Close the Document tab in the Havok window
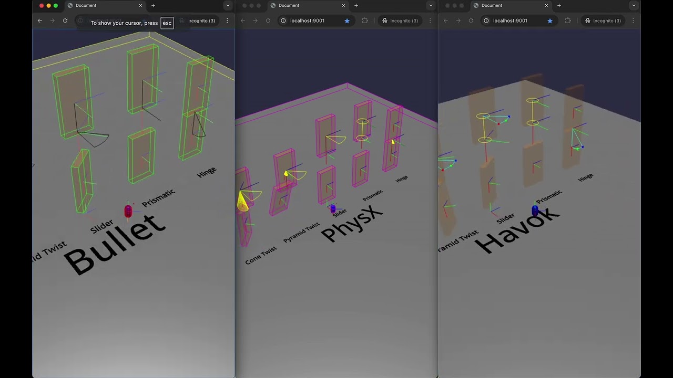This screenshot has height=378, width=673. pyautogui.click(x=546, y=5)
